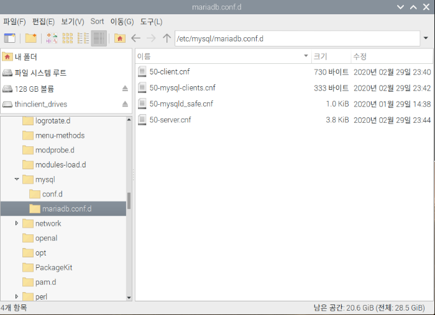Open the 보기(V) menu
The image size is (435, 315).
pos(73,22)
